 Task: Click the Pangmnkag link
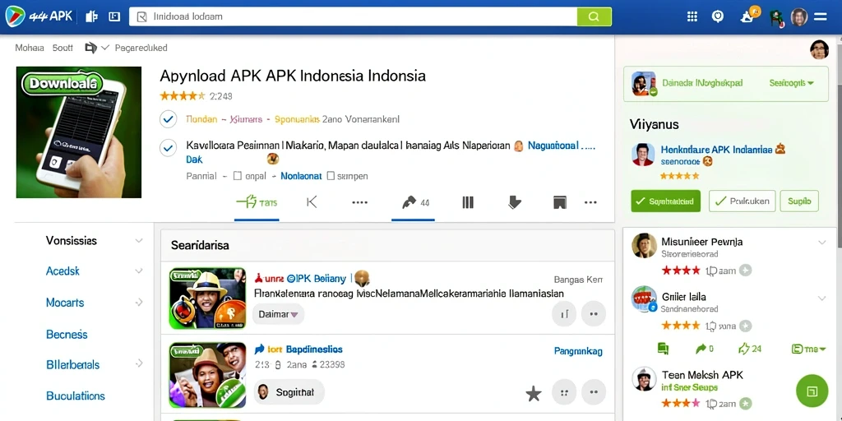click(578, 351)
